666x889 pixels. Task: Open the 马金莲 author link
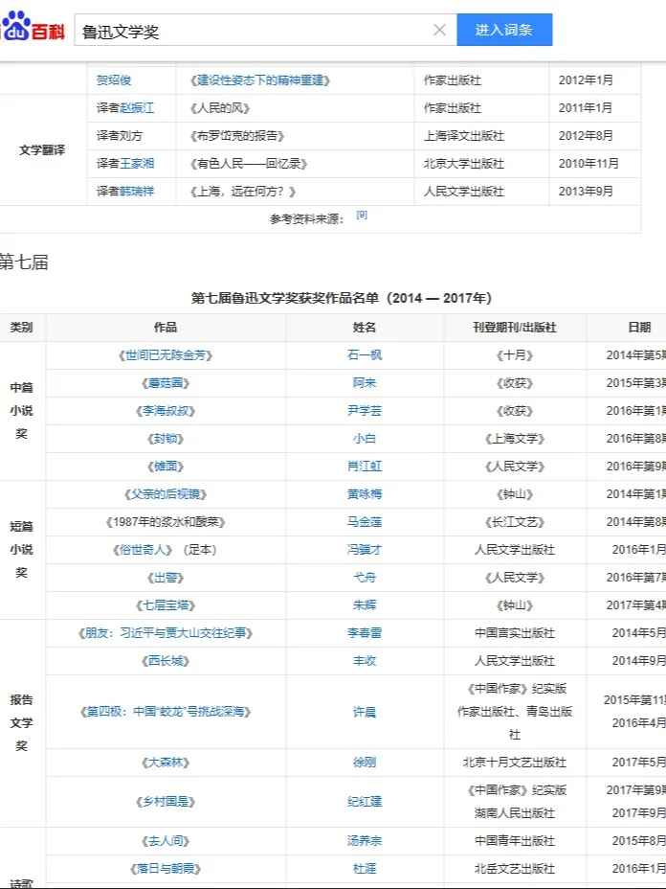pos(365,522)
